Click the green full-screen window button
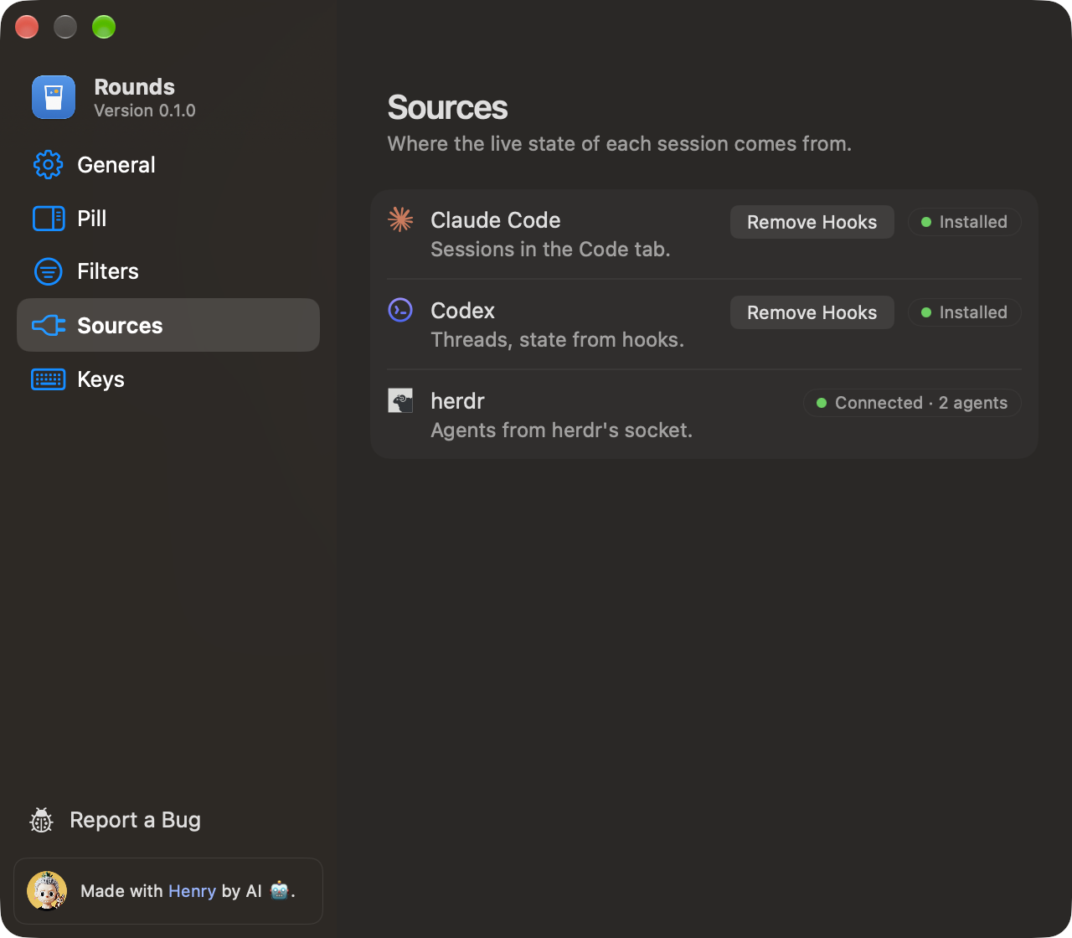The image size is (1072, 938). 104,27
